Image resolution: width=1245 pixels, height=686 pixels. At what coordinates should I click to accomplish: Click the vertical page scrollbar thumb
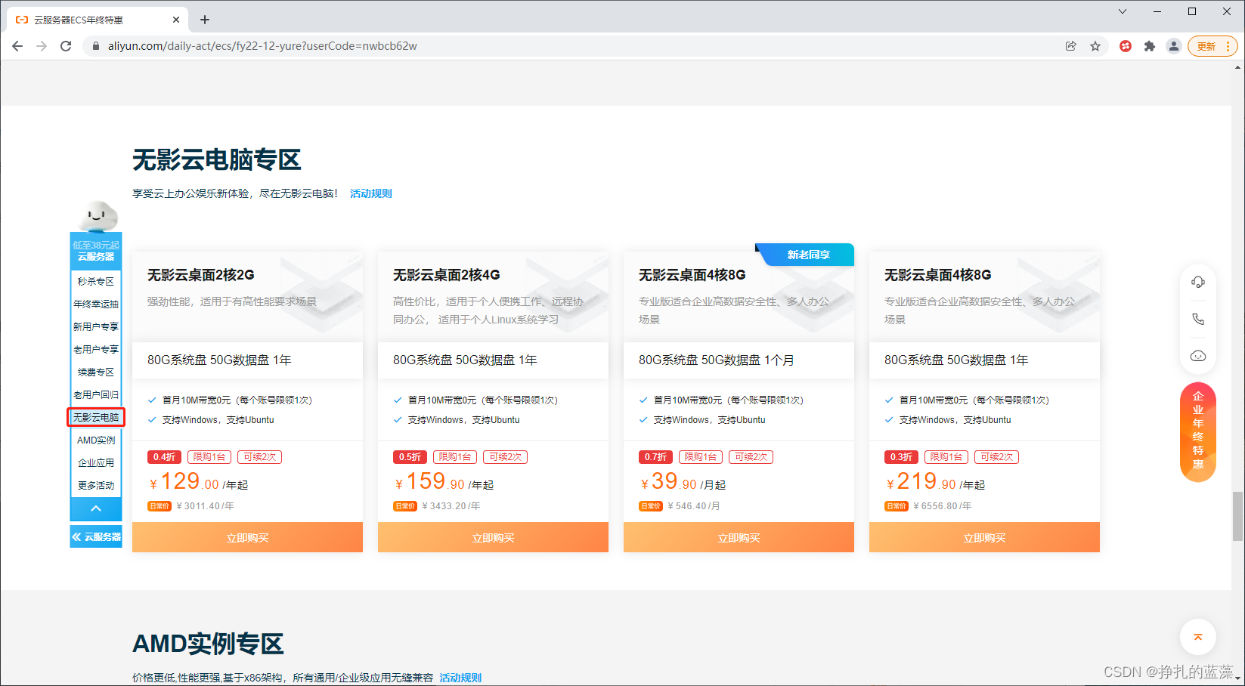[x=1237, y=516]
